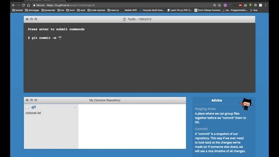279x157 pixels.
Task: Click the Commit heading in Advice
Action: [201, 129]
